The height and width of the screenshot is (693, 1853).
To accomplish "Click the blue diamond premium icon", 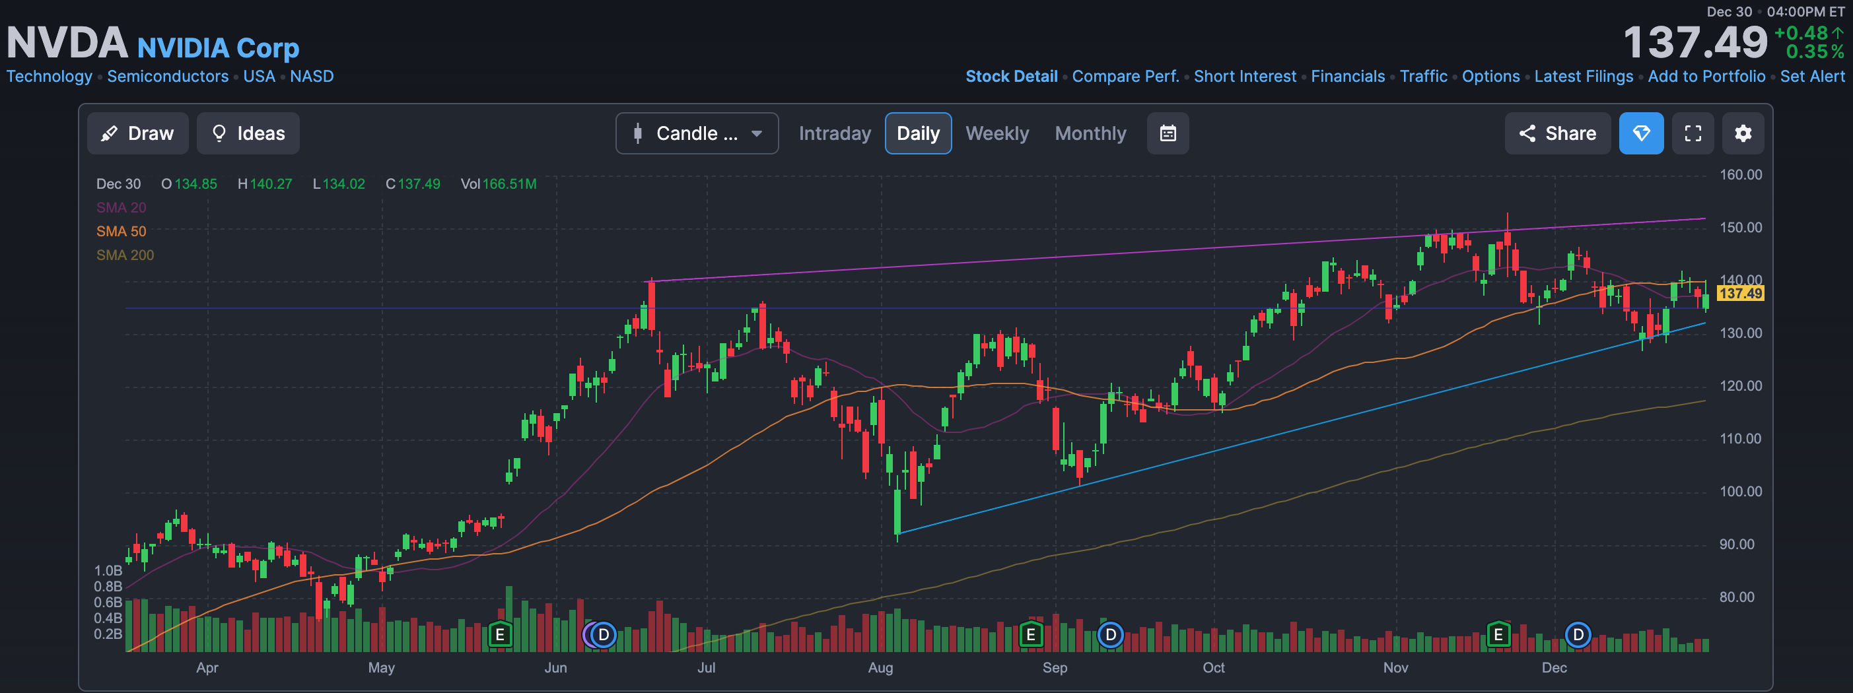I will tap(1641, 133).
